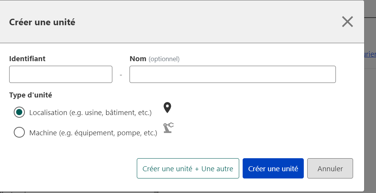Click the bold Nom field label
This screenshot has height=193, width=376.
coord(138,58)
